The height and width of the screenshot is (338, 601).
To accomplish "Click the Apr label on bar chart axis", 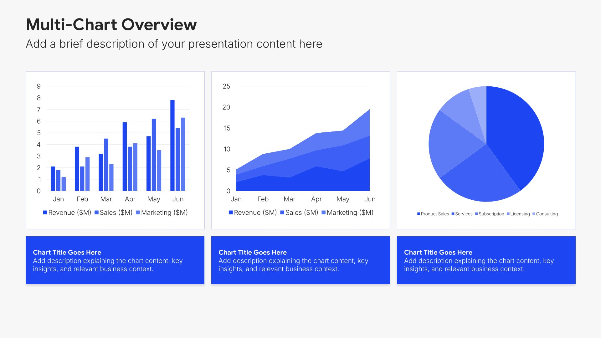I will point(130,199).
